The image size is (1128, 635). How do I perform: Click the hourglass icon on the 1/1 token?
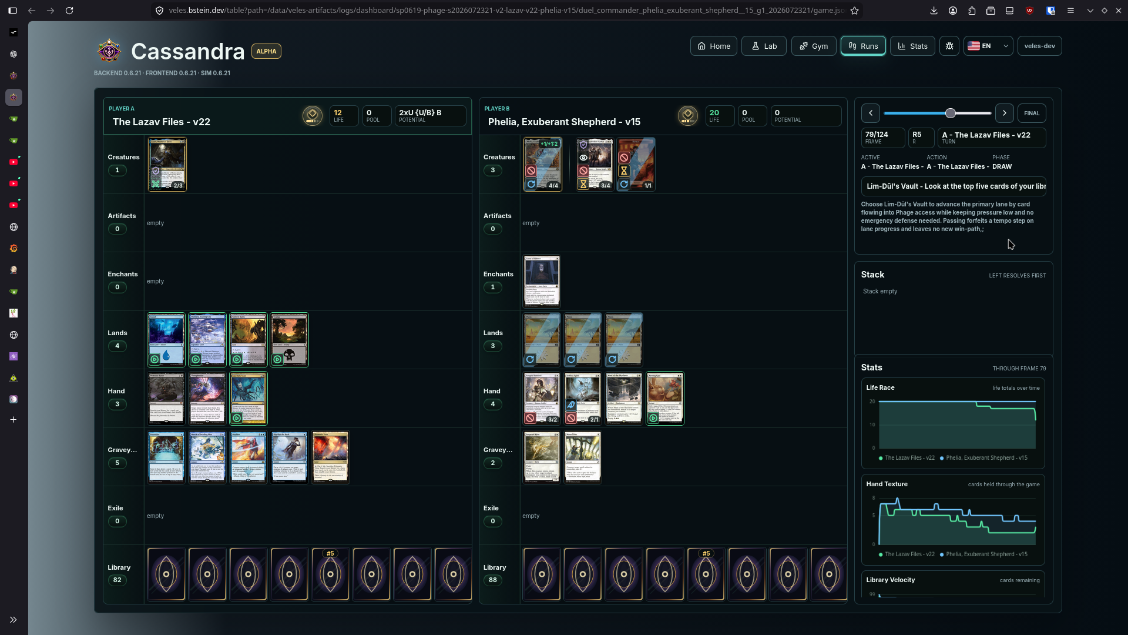pos(624,171)
